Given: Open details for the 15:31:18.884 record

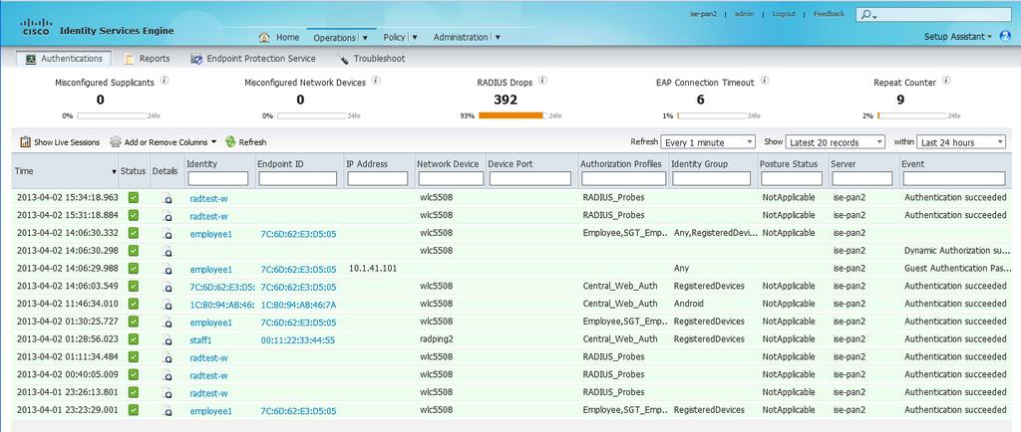Looking at the screenshot, I should 167,216.
